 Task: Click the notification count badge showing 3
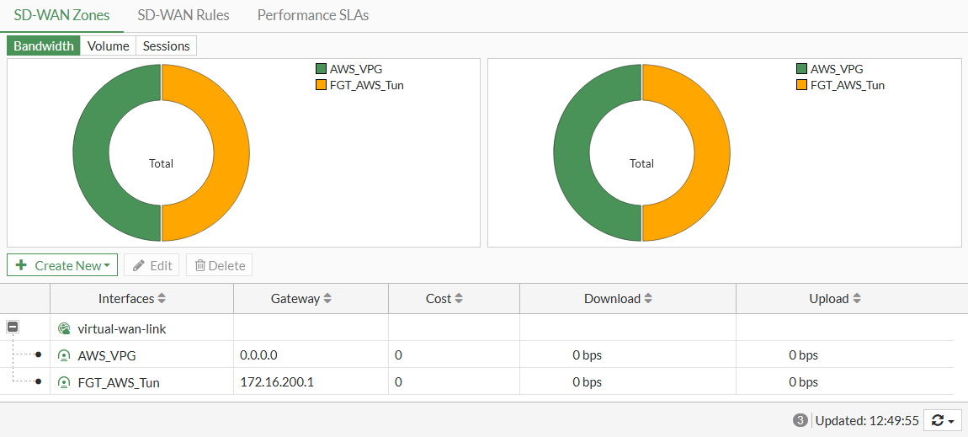click(800, 420)
